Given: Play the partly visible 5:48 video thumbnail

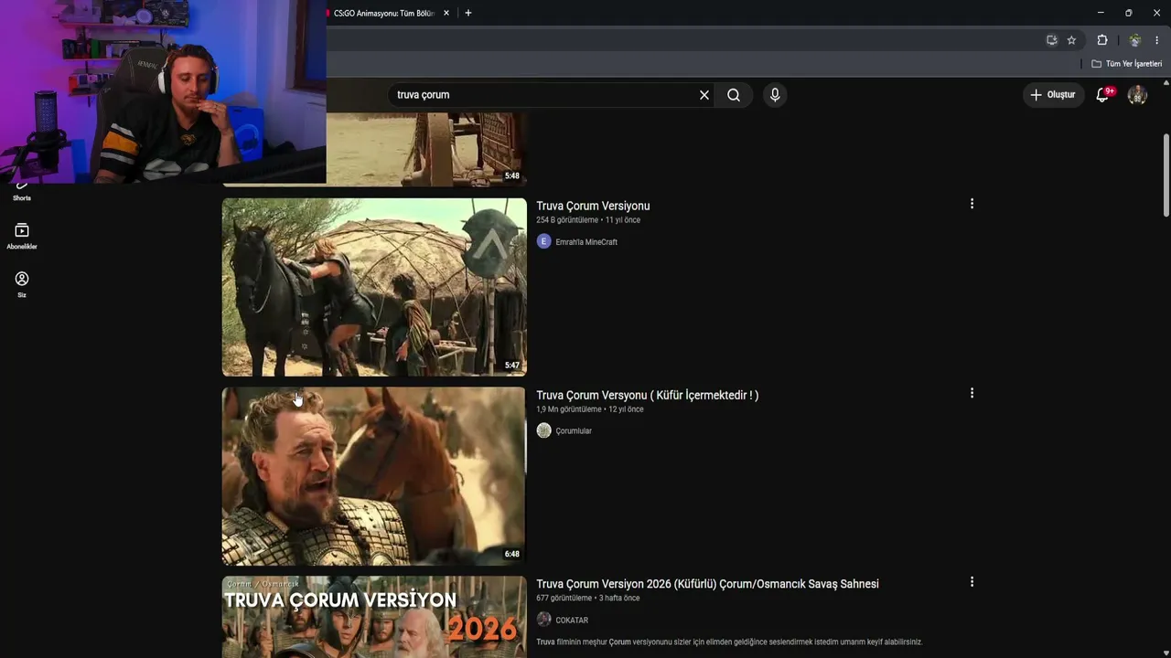Looking at the screenshot, I should point(426,149).
